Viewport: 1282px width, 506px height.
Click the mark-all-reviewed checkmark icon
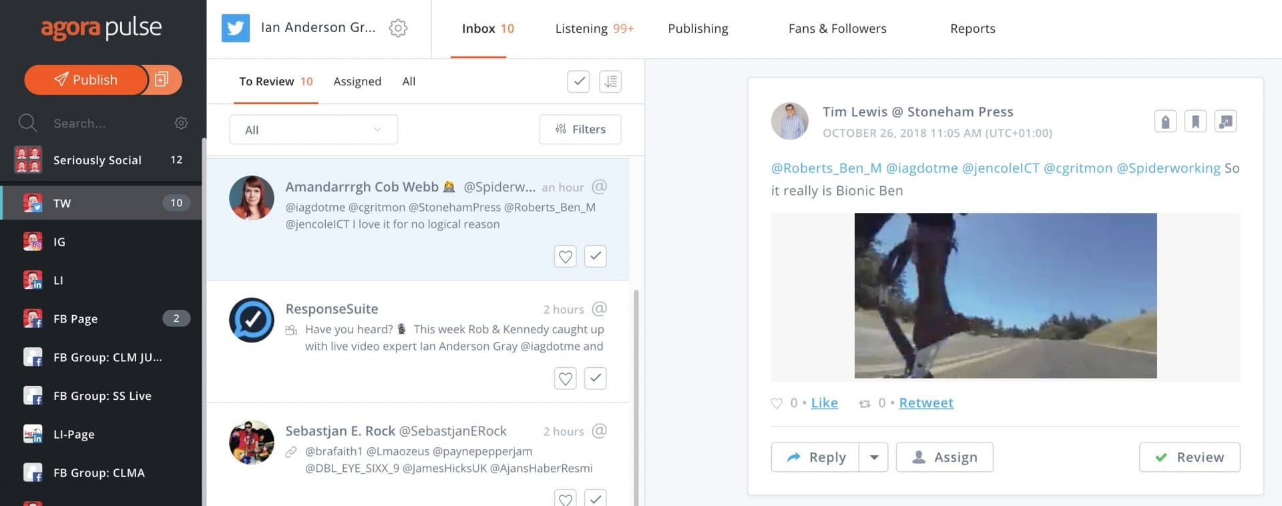578,81
